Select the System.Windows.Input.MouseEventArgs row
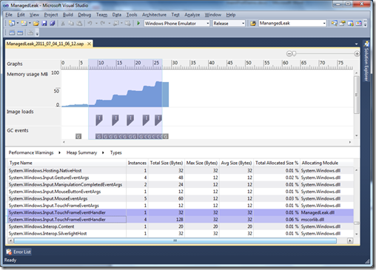376x270 pixels. 181,198
